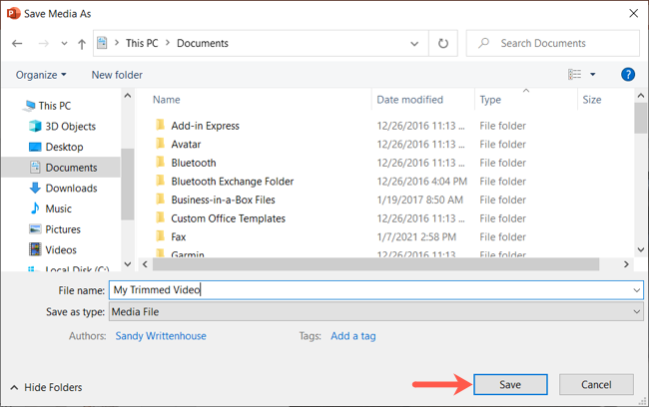Sort by the Size column header
The image size is (649, 407).
[592, 100]
